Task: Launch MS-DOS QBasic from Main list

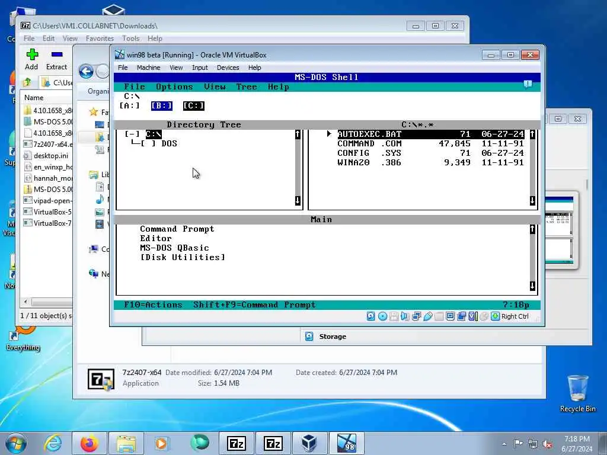Action: 175,248
